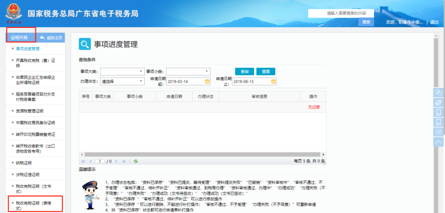Click the 办理状态 column header
This screenshot has width=445, height=213.
(206, 96)
